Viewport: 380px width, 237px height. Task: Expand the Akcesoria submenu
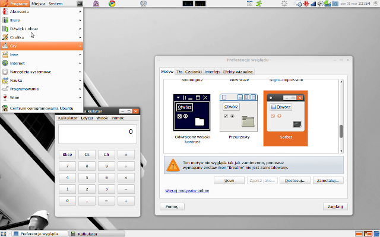coord(42,12)
